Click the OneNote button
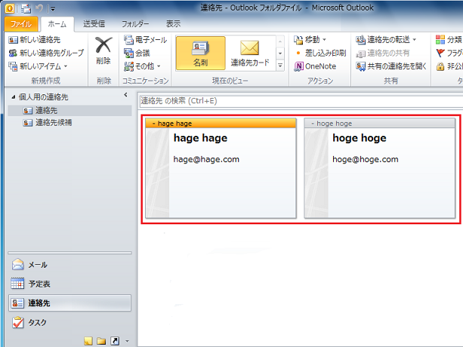The image size is (463, 347). tap(315, 66)
